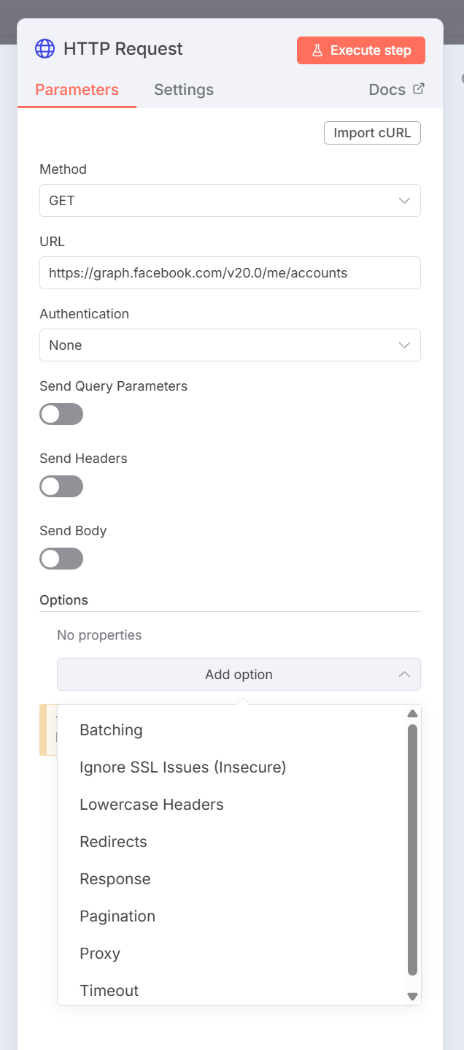Click the HTTP Request globe icon
This screenshot has height=1050, width=464.
tap(45, 49)
